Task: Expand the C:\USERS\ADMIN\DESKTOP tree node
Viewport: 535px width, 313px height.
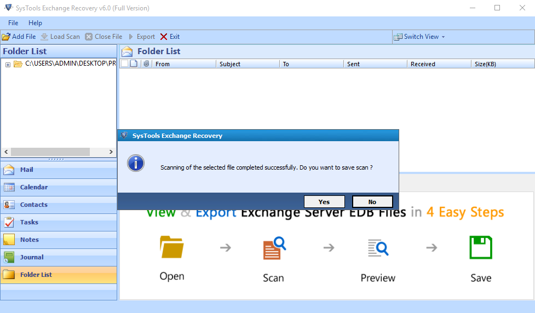Action: [8, 65]
